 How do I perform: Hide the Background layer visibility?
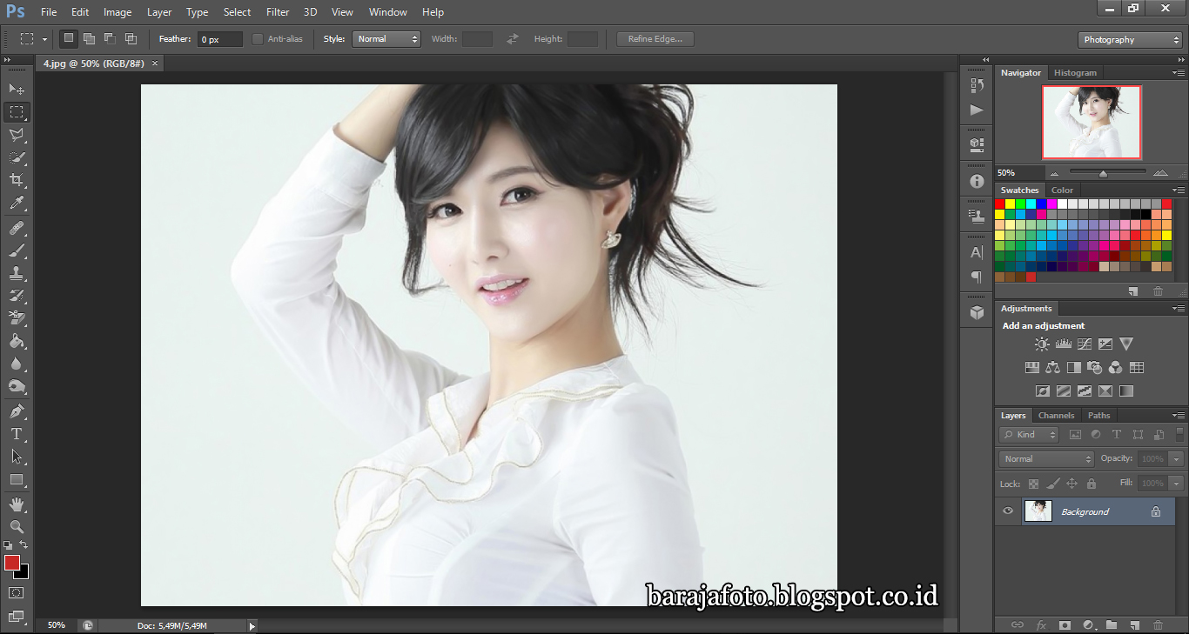pos(1007,511)
